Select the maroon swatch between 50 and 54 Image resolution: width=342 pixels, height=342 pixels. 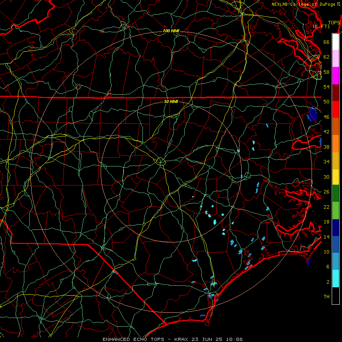click(x=336, y=93)
